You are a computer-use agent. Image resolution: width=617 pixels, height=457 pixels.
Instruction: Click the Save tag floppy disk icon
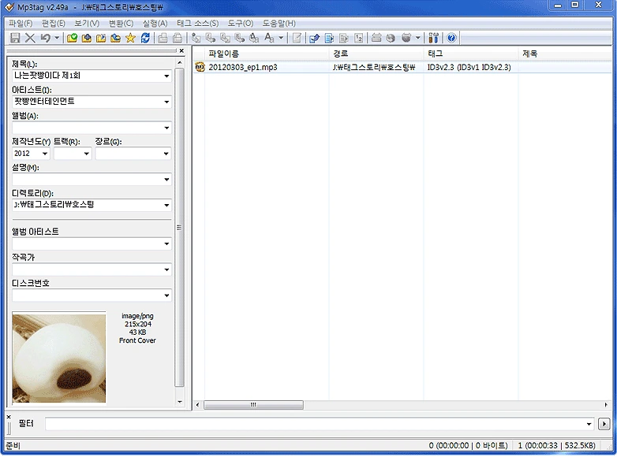tap(15, 38)
